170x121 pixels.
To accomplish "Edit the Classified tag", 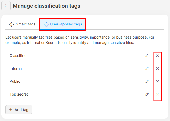I will tap(147, 56).
